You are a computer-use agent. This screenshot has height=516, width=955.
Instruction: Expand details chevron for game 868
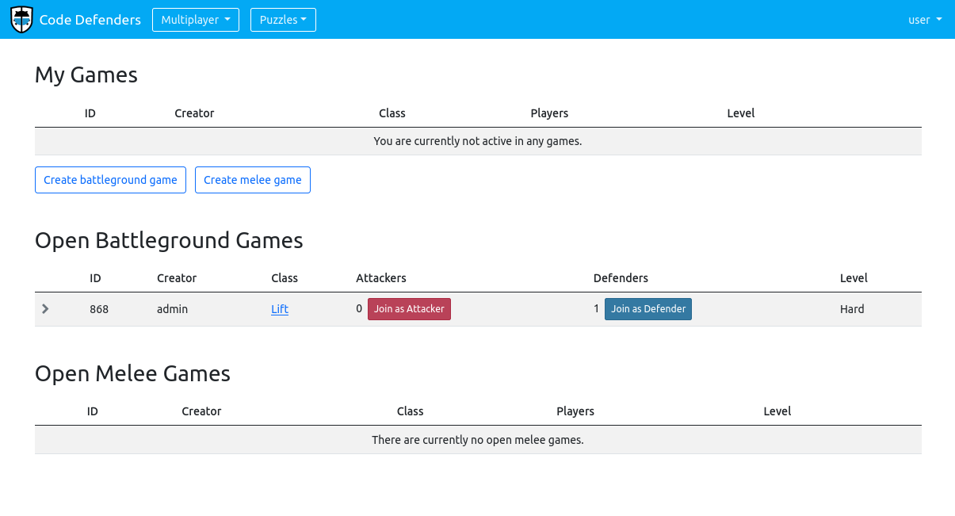[45, 309]
